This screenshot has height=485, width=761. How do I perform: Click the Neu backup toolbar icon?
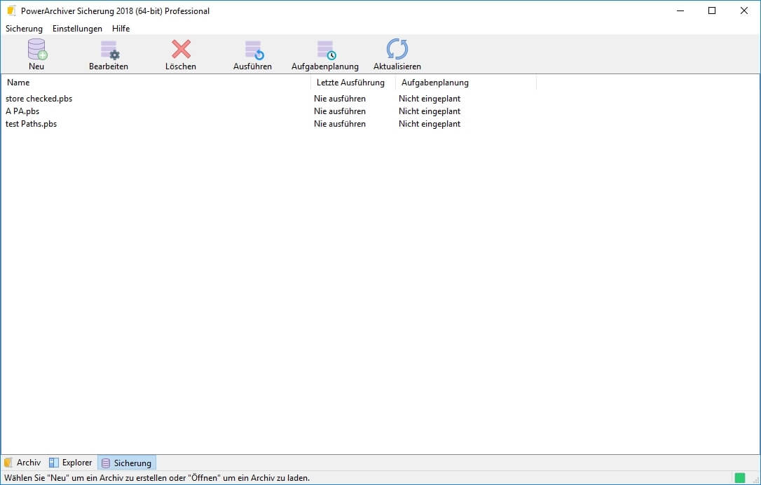click(36, 50)
